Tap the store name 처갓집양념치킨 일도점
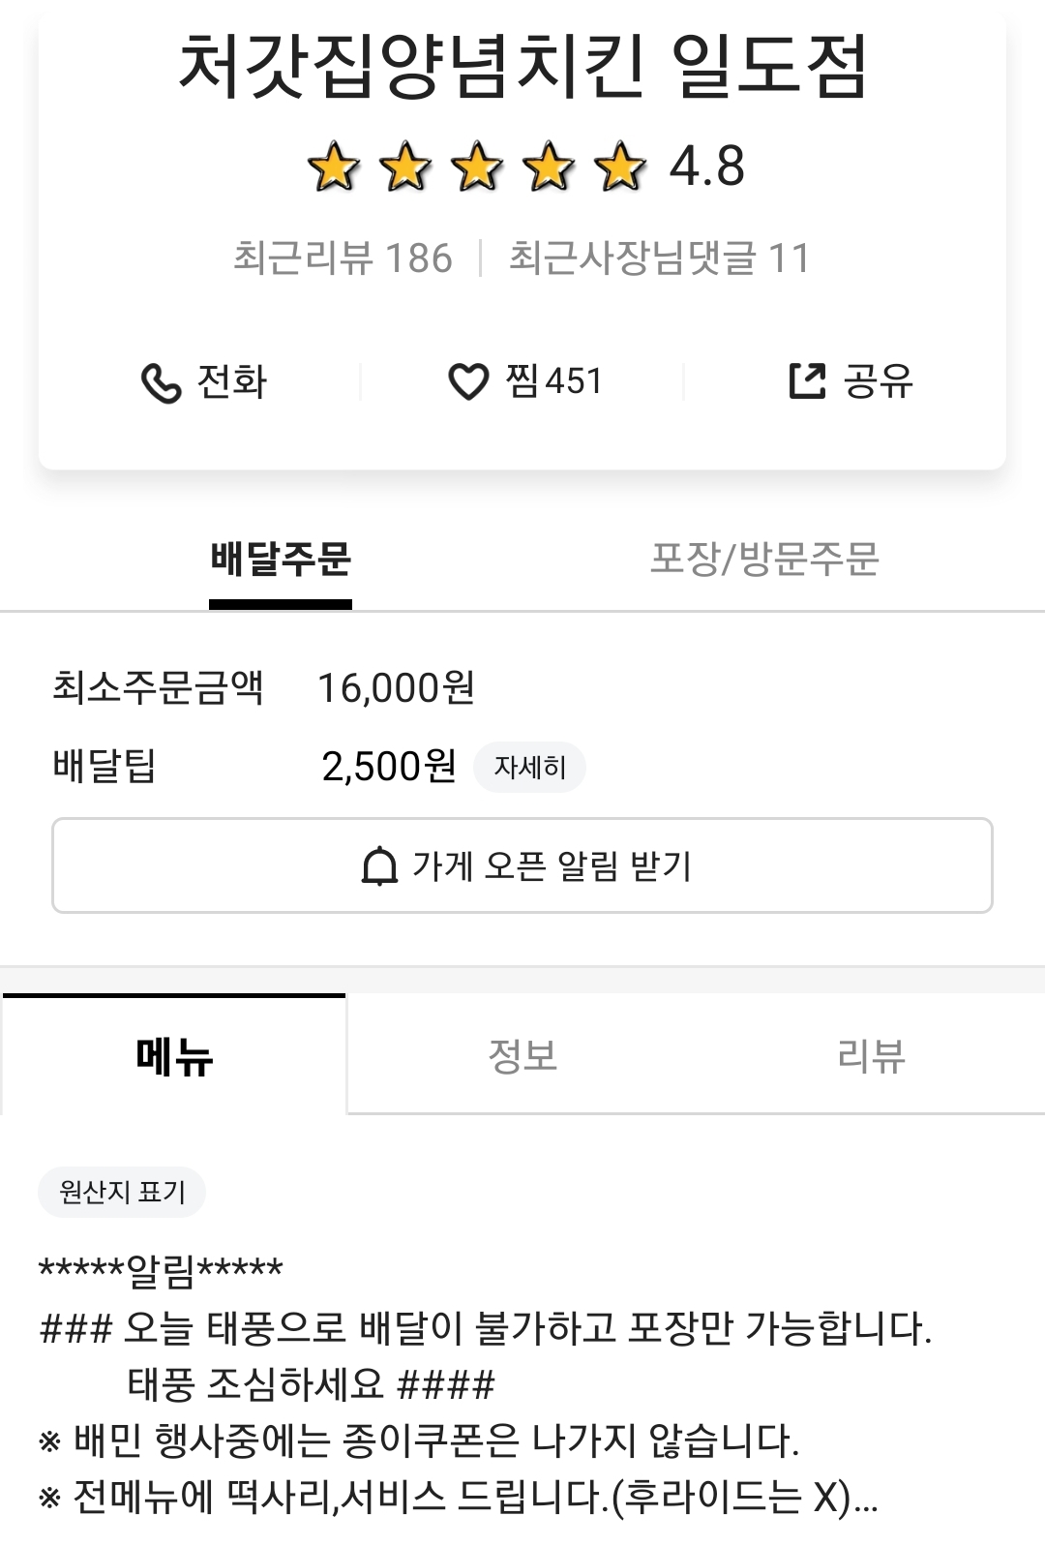This screenshot has height=1546, width=1045. click(x=522, y=66)
